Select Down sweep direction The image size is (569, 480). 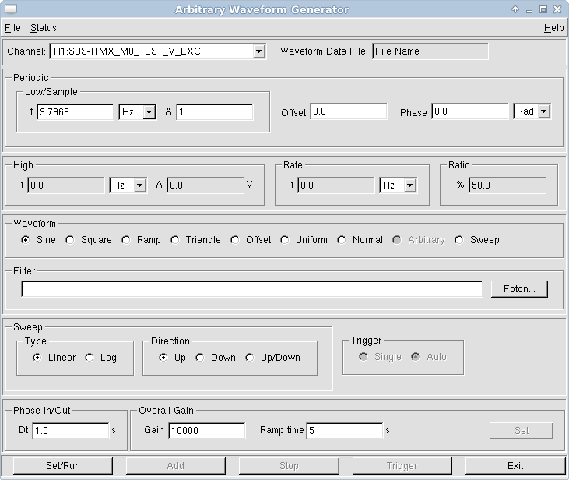point(199,358)
